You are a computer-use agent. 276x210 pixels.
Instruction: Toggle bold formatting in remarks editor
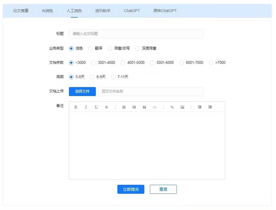[x=76, y=107]
